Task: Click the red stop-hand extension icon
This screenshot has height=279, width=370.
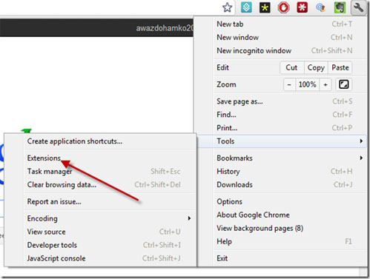Action: coord(283,7)
